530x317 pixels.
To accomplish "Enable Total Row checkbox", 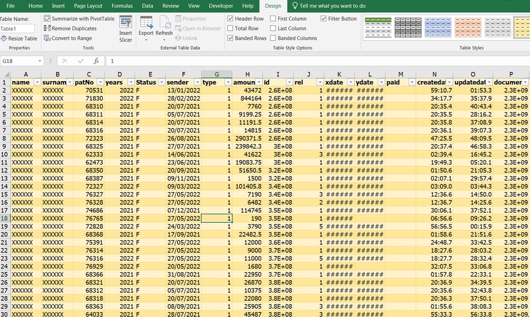I will pos(230,28).
